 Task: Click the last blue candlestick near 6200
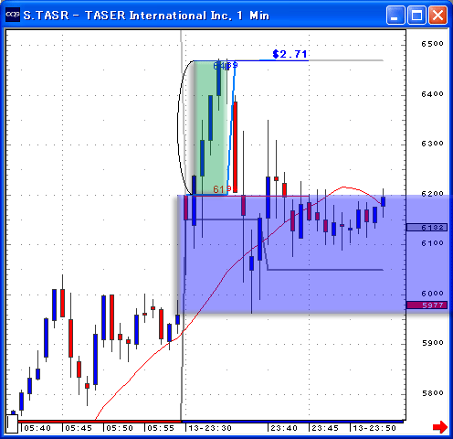pos(383,201)
